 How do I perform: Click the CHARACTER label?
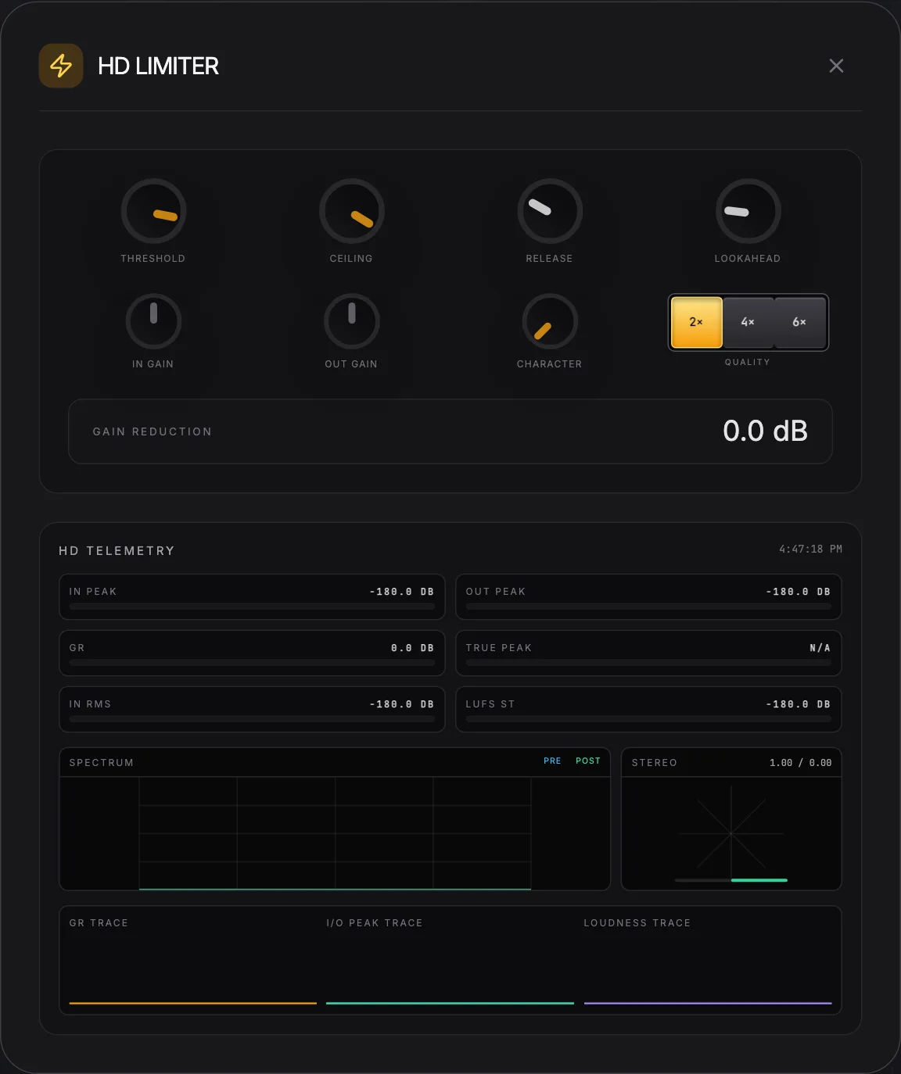pos(550,364)
